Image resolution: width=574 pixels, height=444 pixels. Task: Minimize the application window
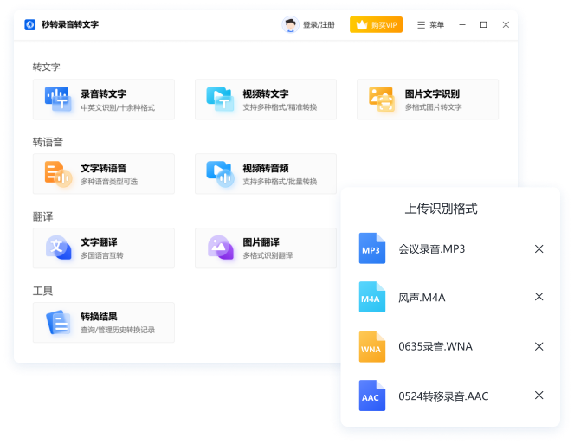pos(462,24)
